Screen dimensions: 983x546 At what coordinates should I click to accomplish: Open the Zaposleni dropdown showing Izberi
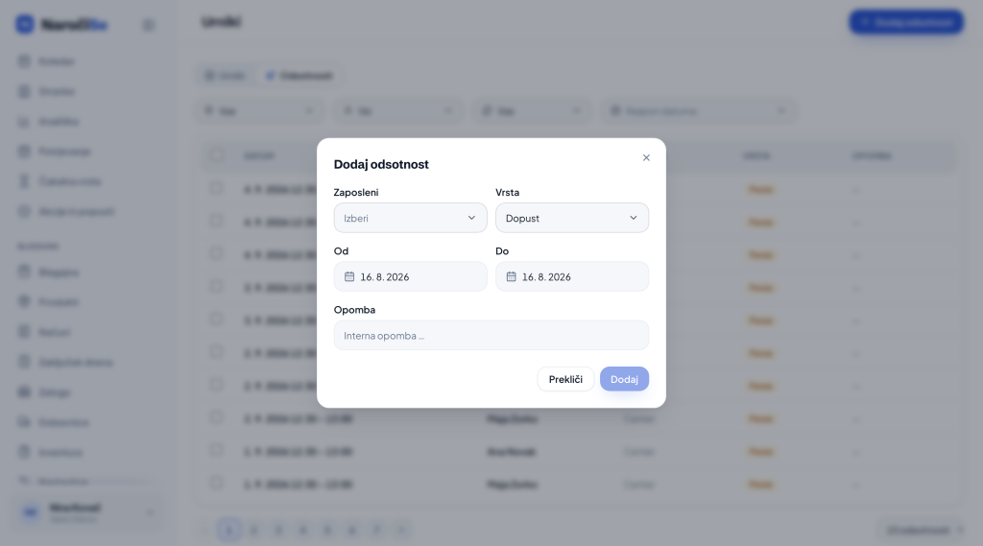410,218
